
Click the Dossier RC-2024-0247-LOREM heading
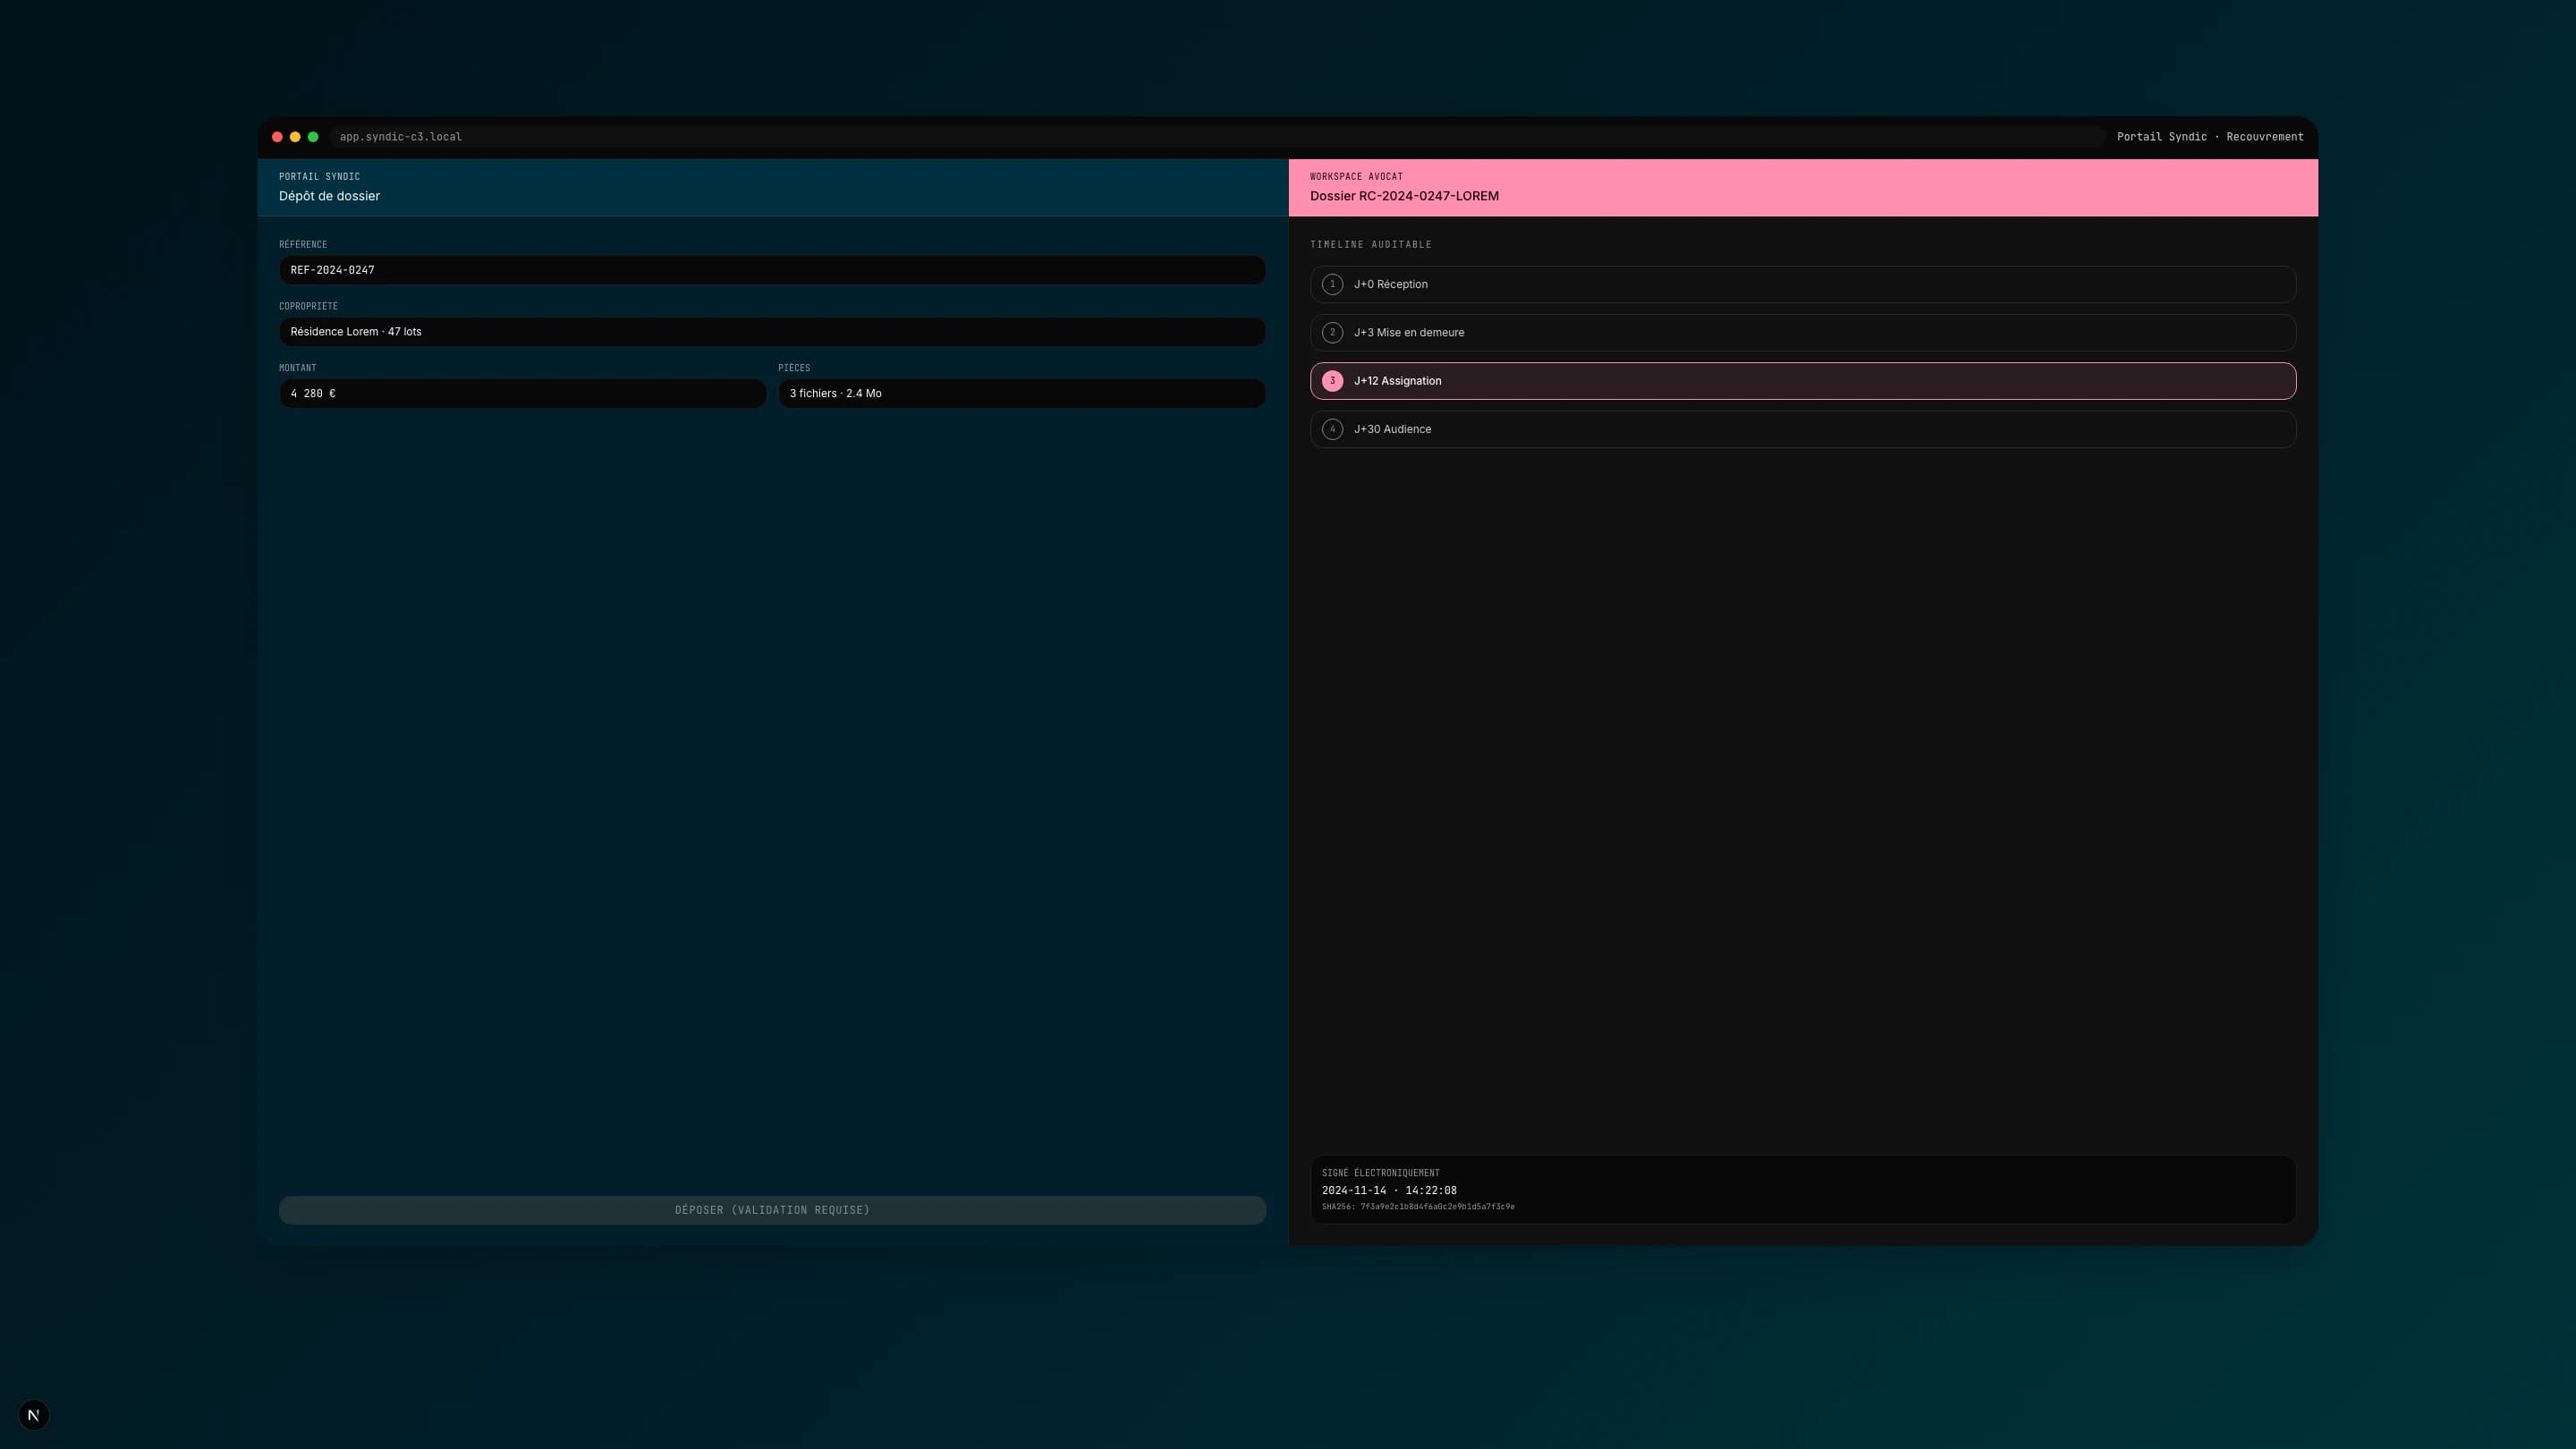(x=1404, y=196)
